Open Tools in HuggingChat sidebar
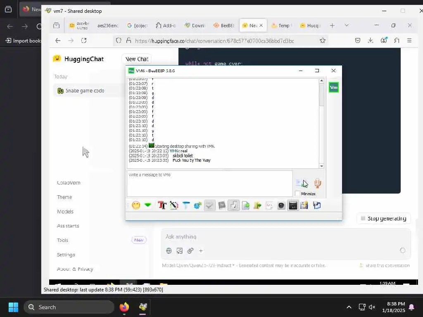Screen dimensions: 423x317 [x=62, y=240]
